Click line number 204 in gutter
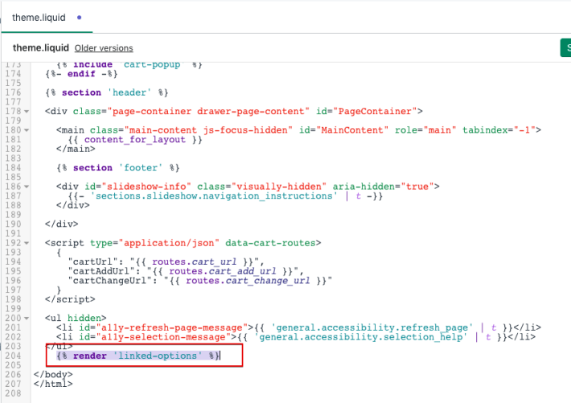This screenshot has width=571, height=403. click(12, 356)
